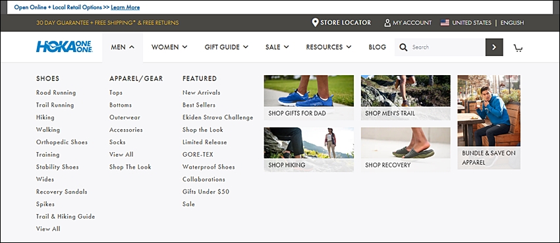Screen dimensions: 560x243
Task: Click Sale under Featured column
Action: pos(188,204)
